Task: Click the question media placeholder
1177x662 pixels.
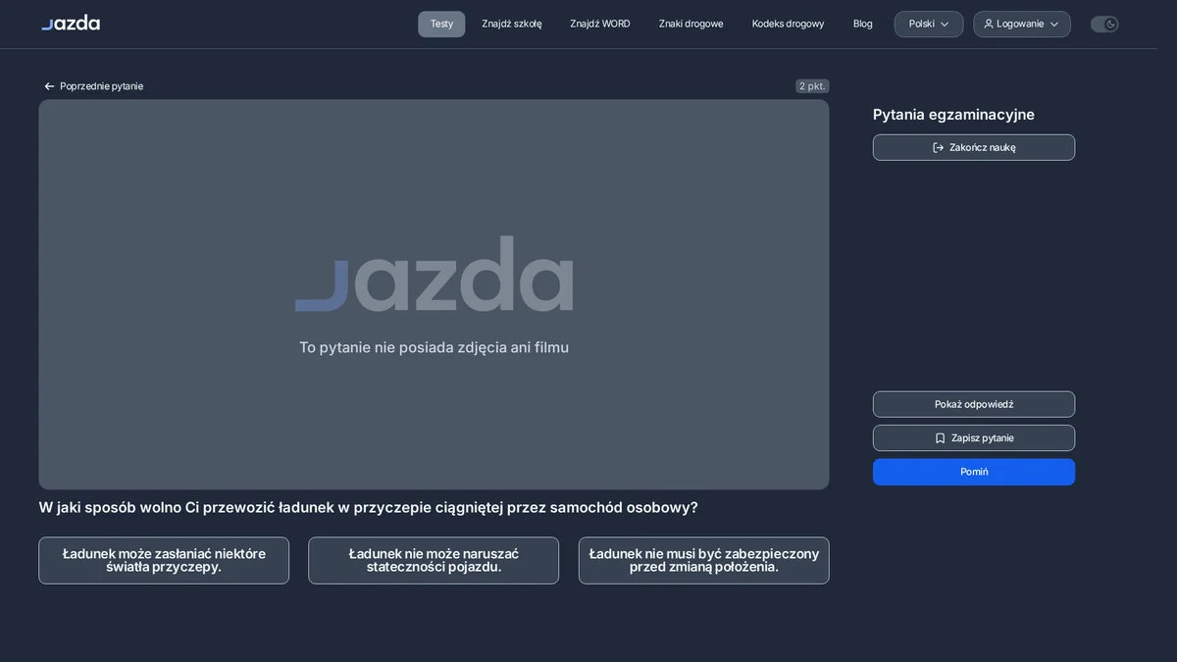Action: pos(434,294)
